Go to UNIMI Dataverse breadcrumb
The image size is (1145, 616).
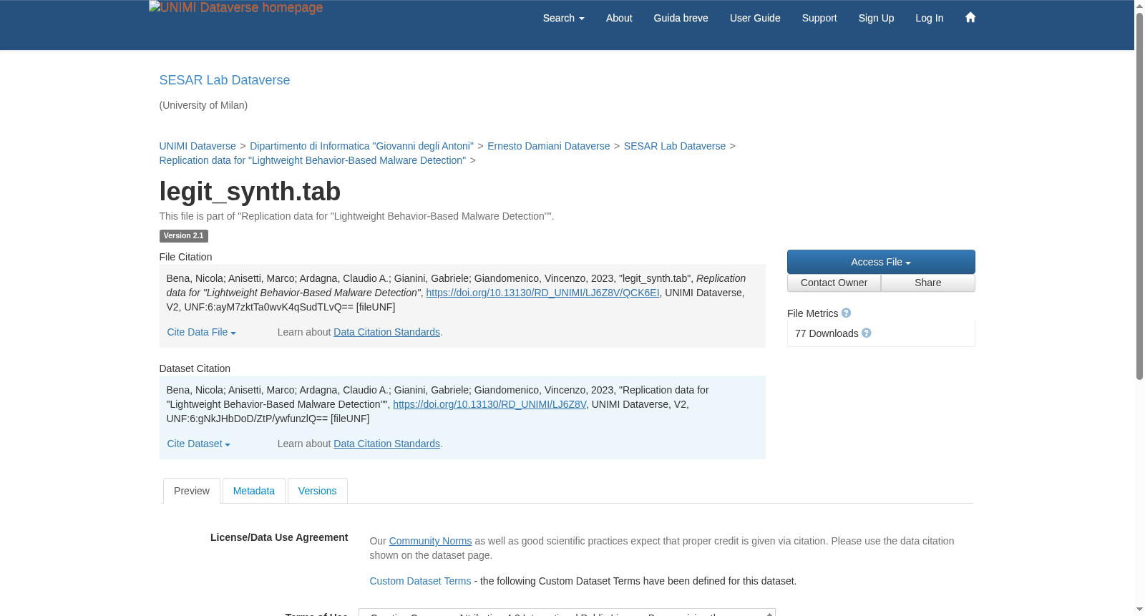pos(198,146)
